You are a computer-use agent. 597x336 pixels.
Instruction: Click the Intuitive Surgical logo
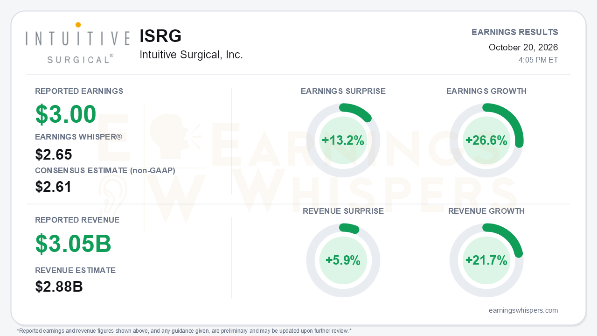click(x=78, y=42)
